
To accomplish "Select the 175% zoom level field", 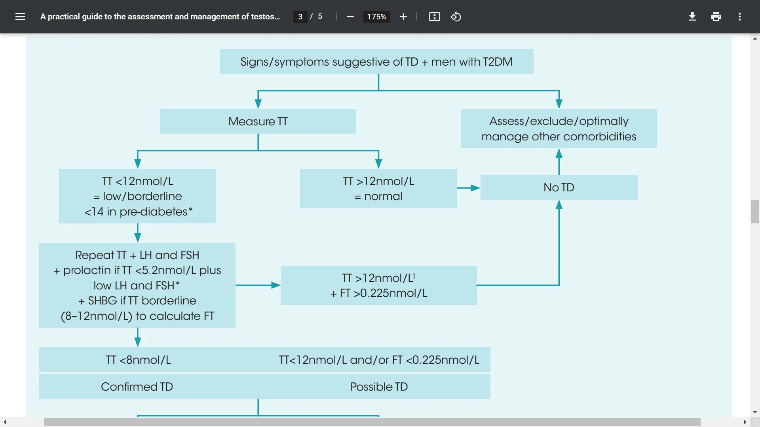I will (x=376, y=17).
